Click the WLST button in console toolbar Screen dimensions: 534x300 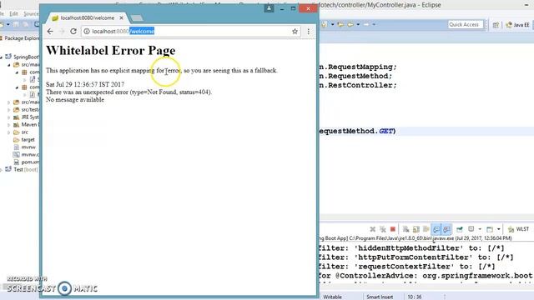point(518,229)
